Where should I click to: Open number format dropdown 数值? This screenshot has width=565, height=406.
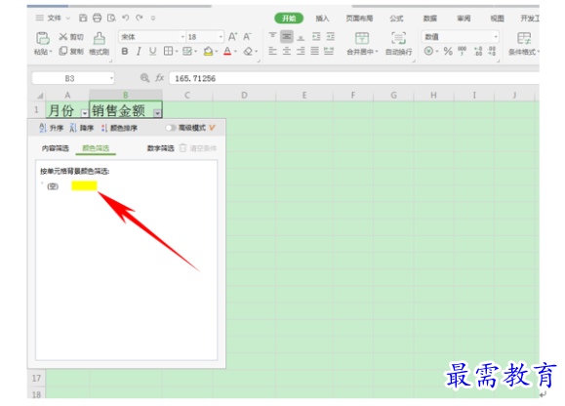pos(496,37)
